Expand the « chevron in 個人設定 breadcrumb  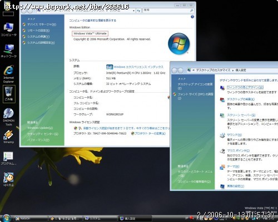193,70
